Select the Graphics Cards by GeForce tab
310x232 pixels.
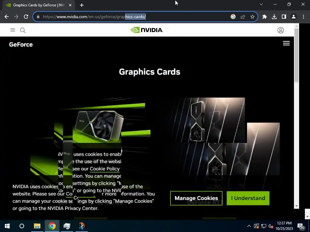pos(38,5)
